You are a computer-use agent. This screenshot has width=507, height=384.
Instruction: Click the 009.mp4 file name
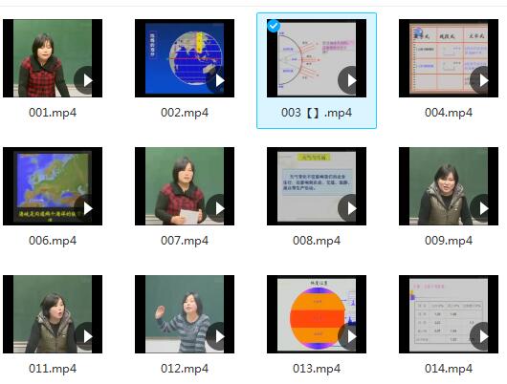coord(449,241)
